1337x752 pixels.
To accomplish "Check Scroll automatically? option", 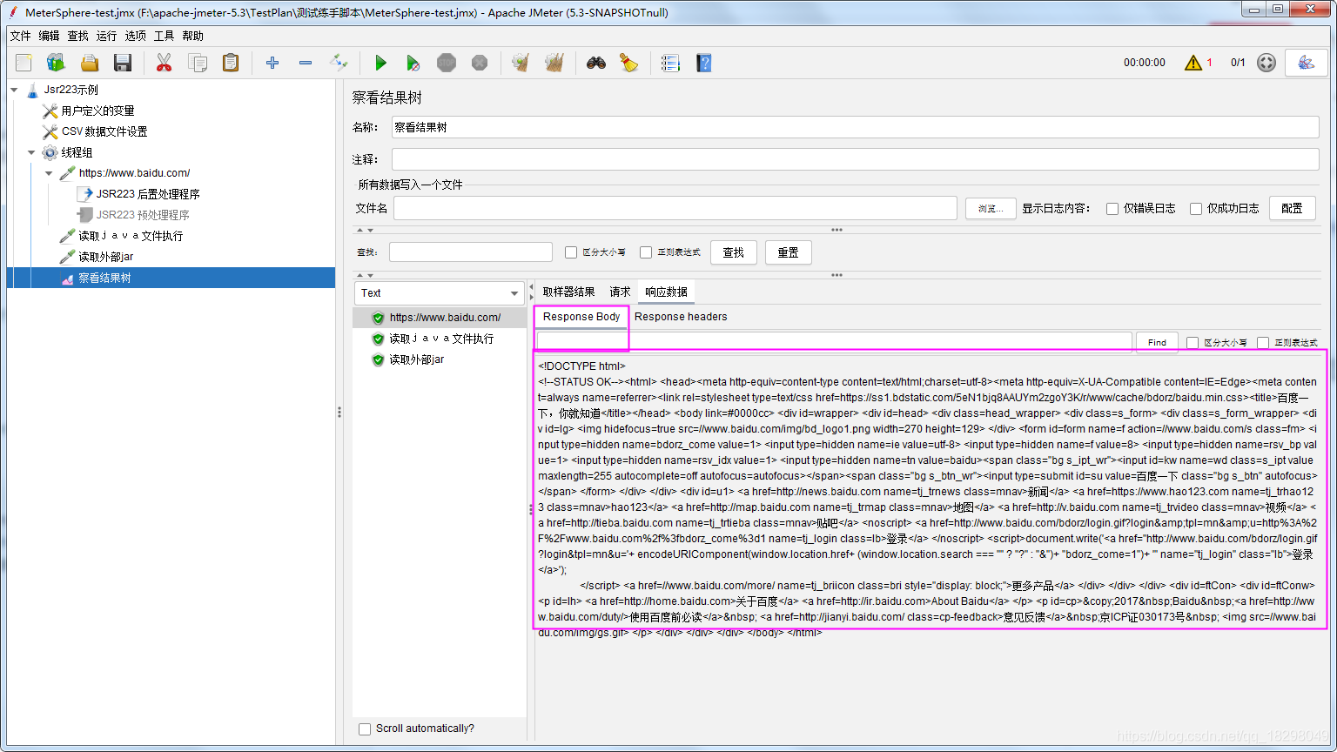I will [365, 728].
